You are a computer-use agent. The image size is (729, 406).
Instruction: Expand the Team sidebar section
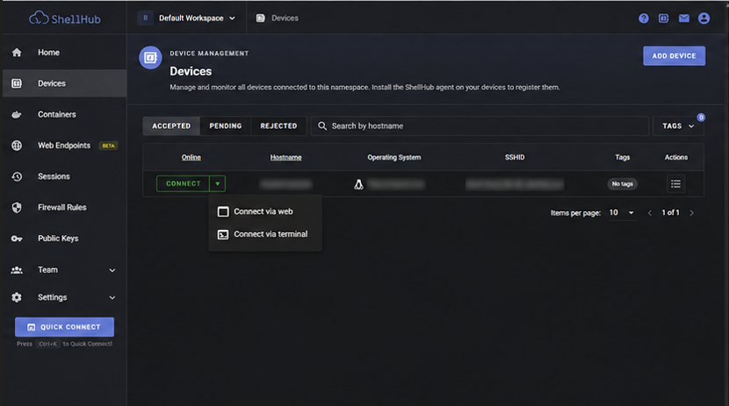[x=112, y=270]
